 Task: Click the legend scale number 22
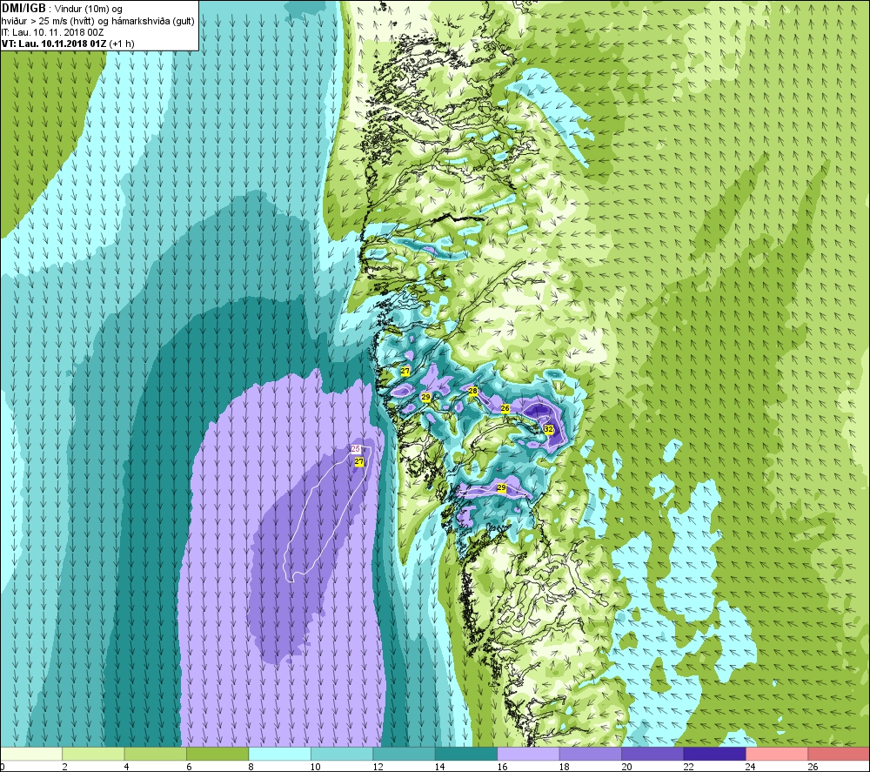pos(688,767)
